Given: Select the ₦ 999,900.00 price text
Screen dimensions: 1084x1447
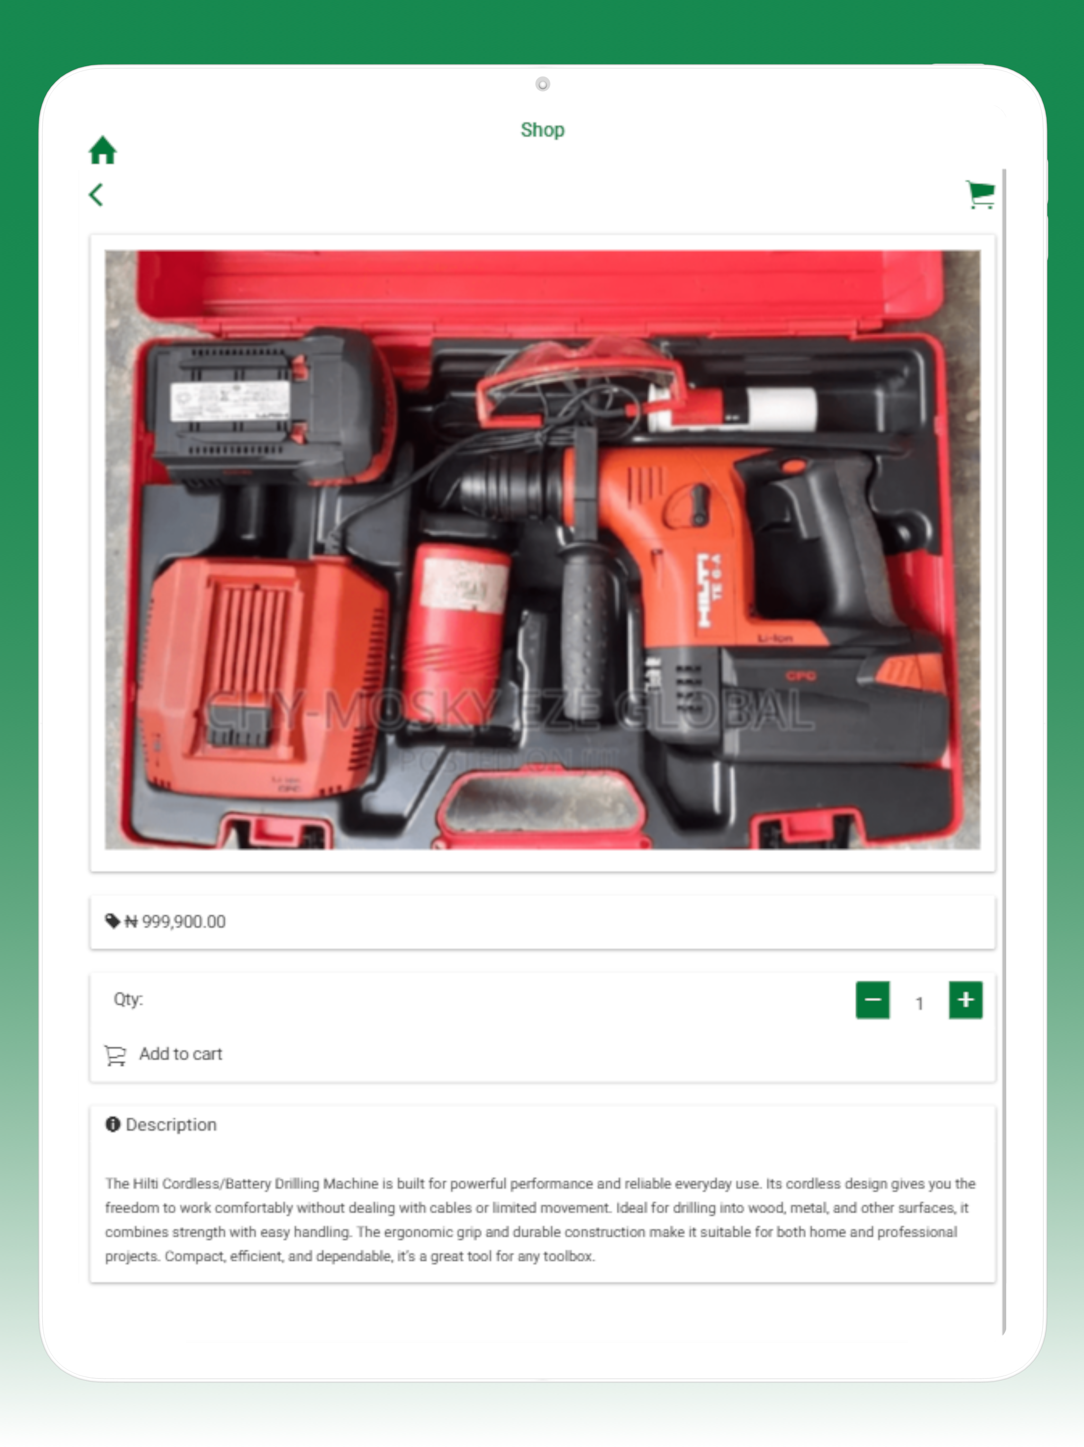Looking at the screenshot, I should (x=175, y=922).
